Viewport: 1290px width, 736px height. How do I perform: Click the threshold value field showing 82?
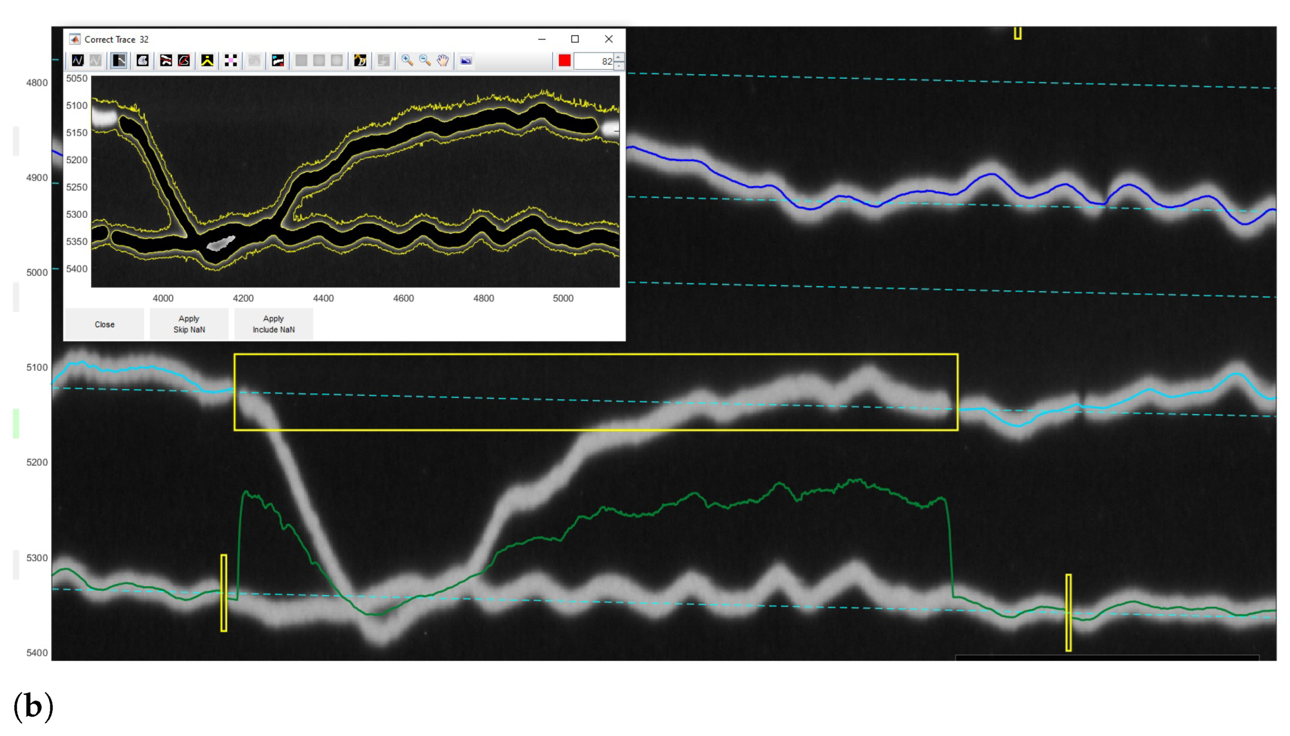[x=594, y=61]
